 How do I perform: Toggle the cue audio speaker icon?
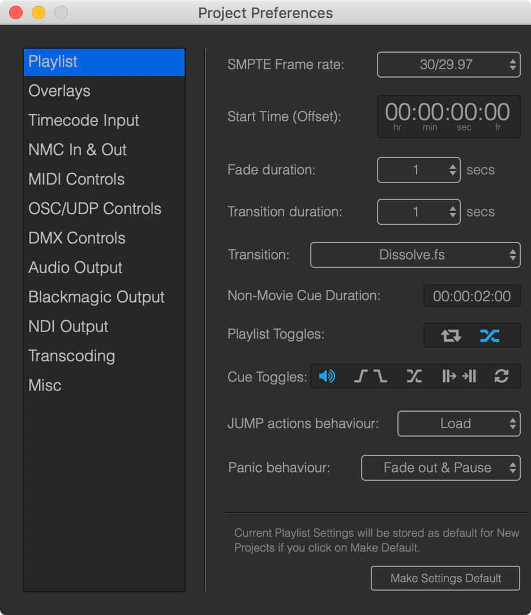(x=327, y=377)
